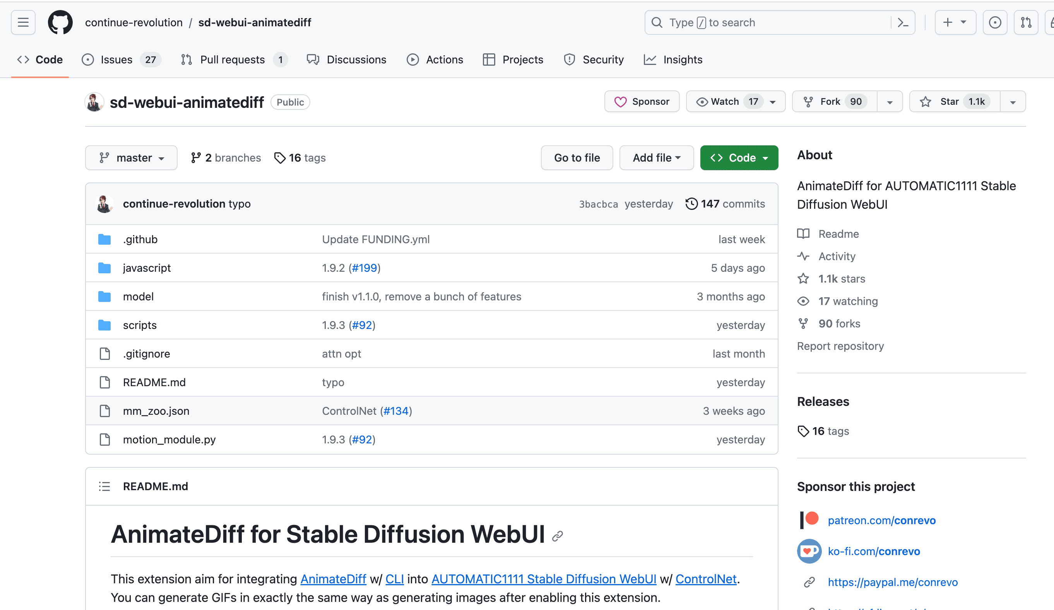Open the #199 pull request link
Viewport: 1054px width, 610px height.
point(364,268)
